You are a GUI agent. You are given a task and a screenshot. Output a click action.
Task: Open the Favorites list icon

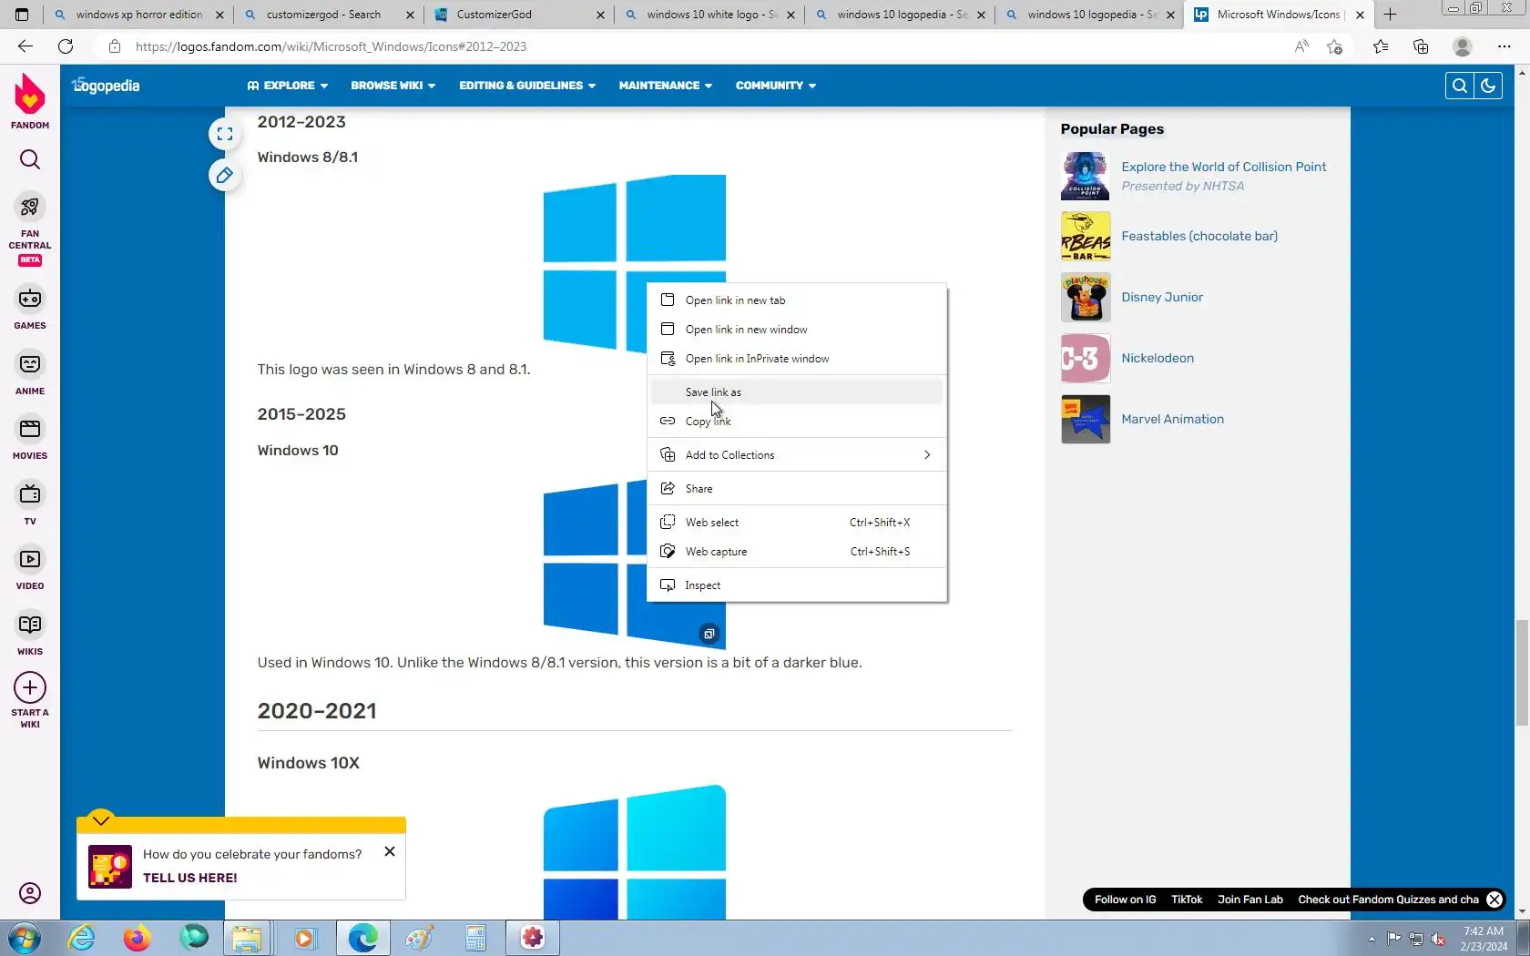pos(1381,46)
